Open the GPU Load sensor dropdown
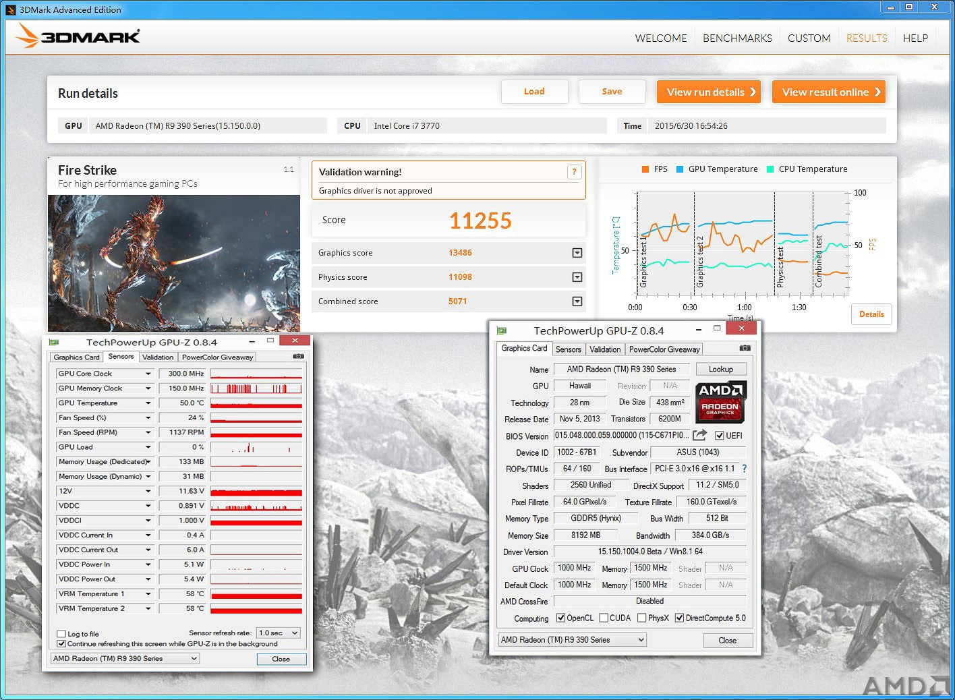 tap(148, 447)
